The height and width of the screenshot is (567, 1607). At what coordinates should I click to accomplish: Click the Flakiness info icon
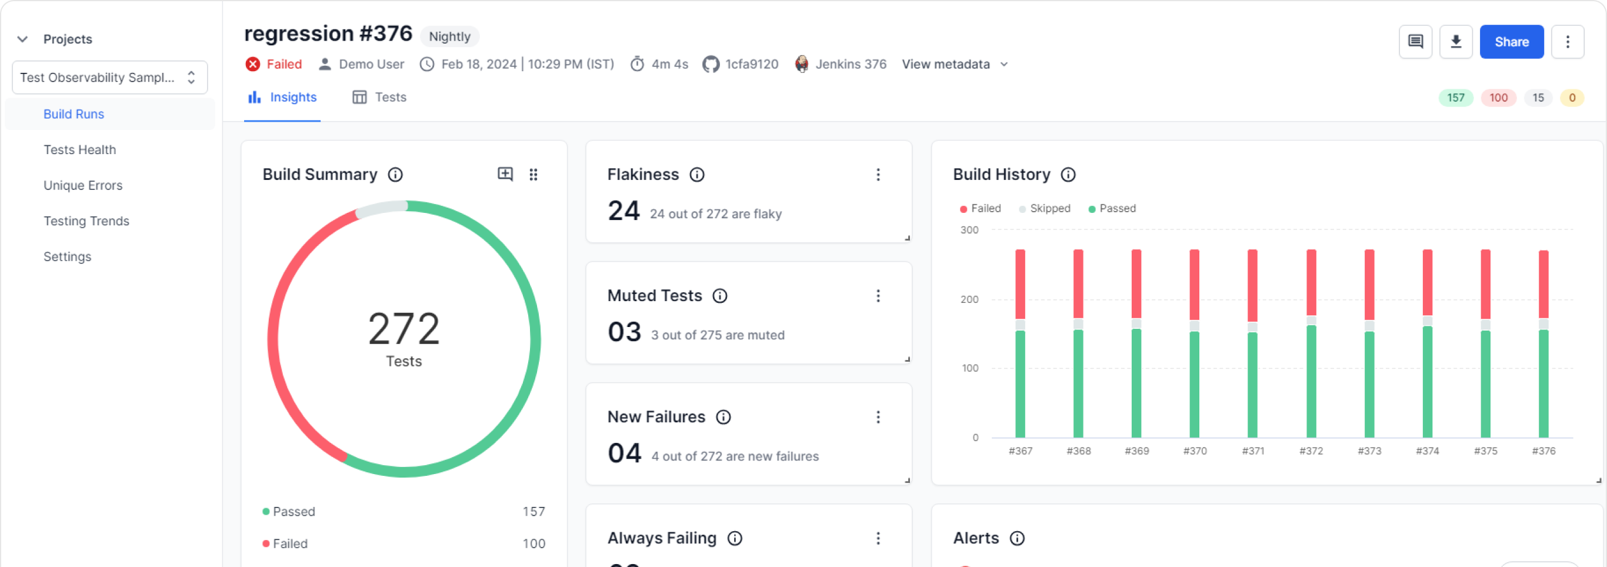697,175
